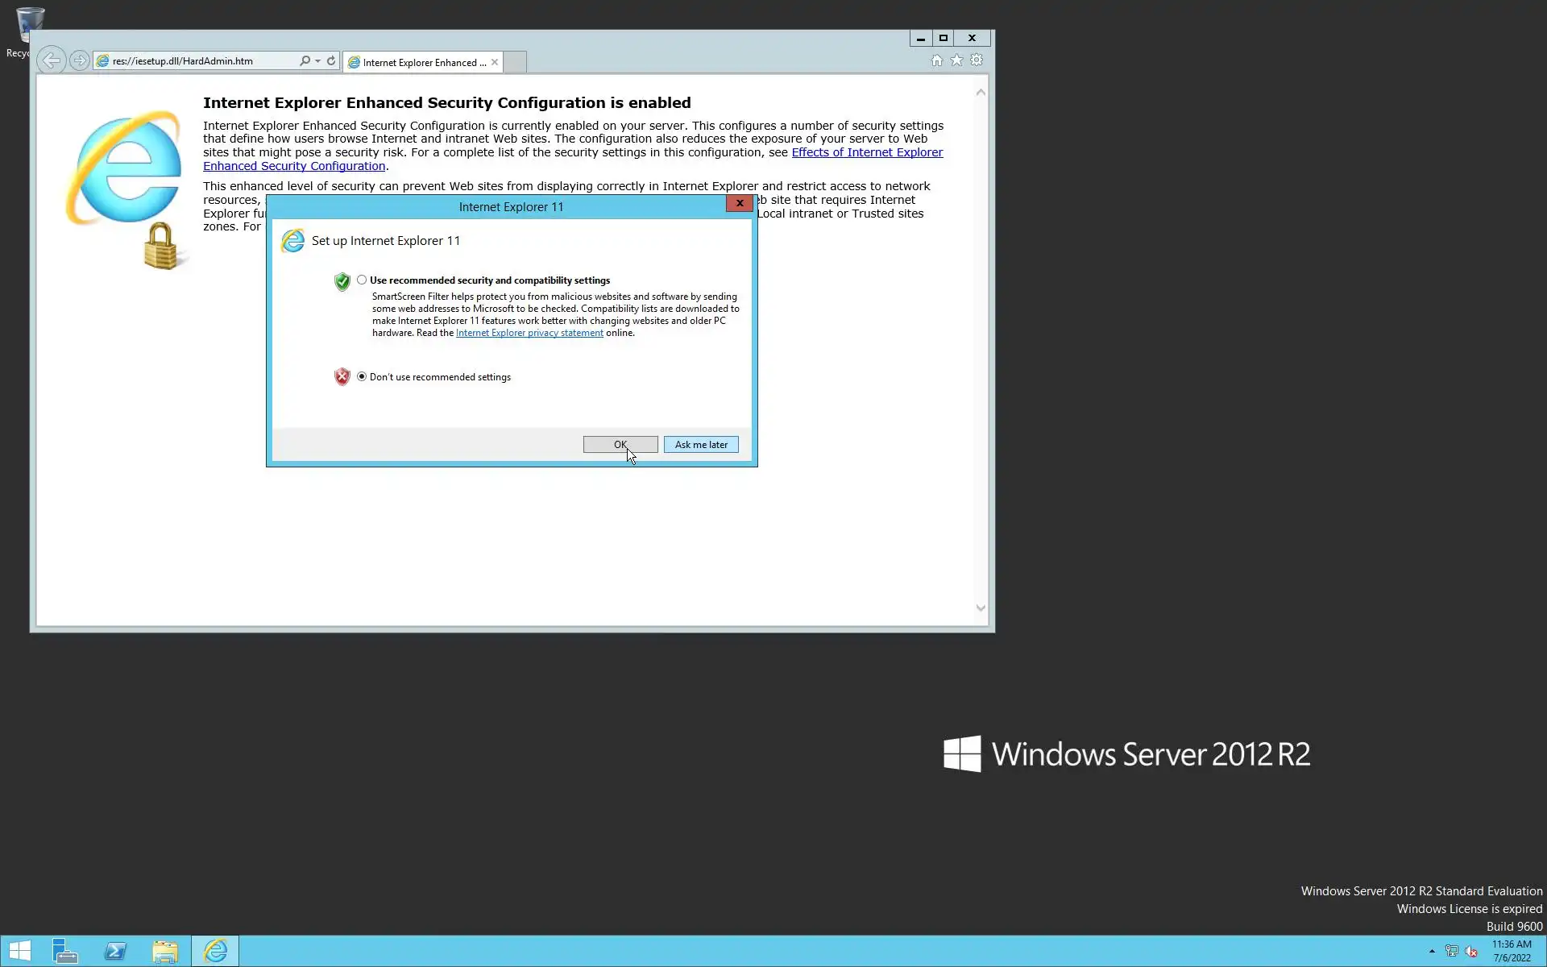Select Don't use recommended settings radio
This screenshot has width=1547, height=967.
pos(362,376)
